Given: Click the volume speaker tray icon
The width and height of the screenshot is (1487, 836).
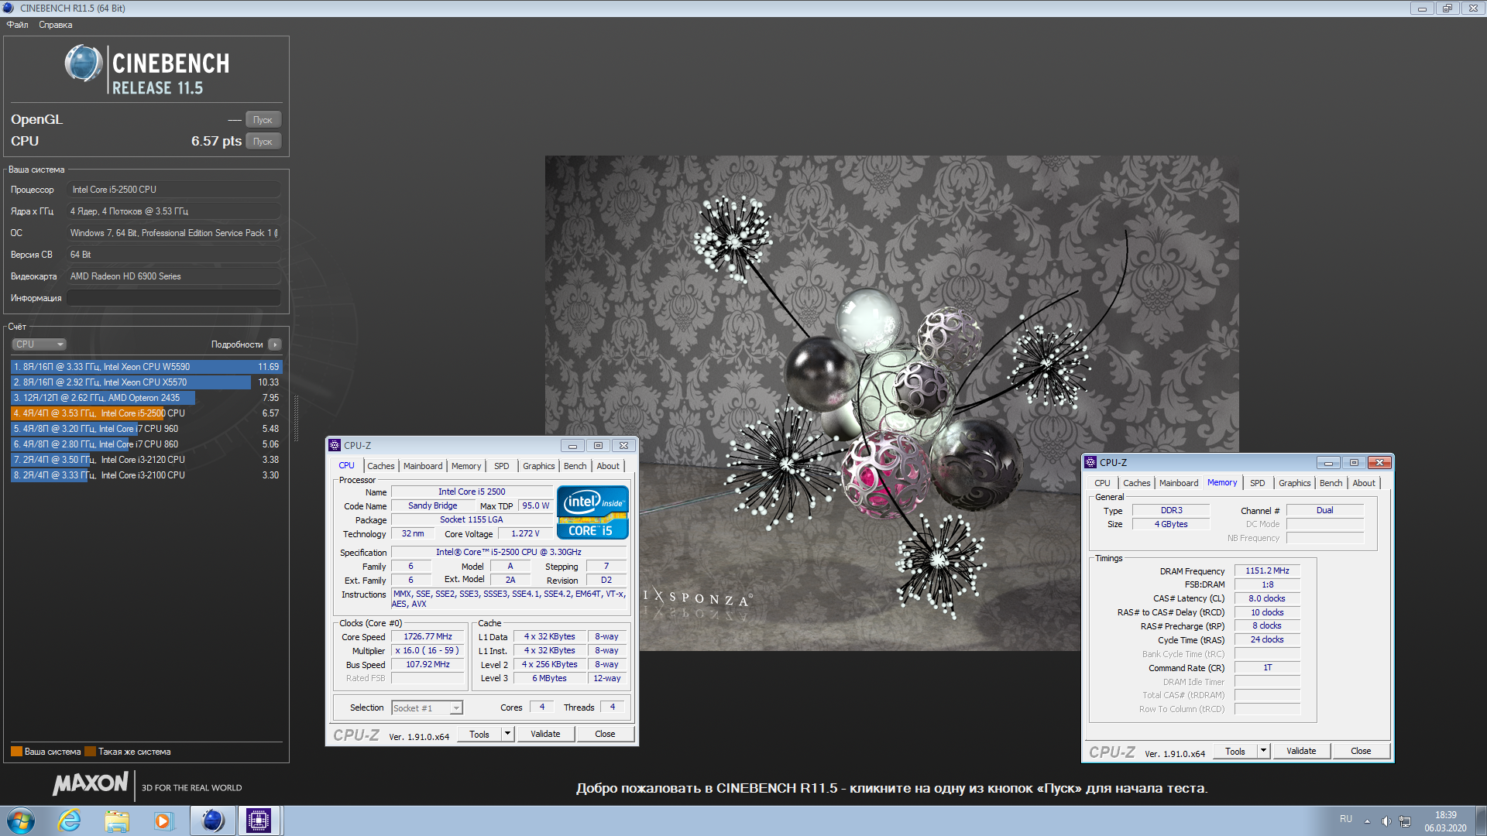Looking at the screenshot, I should pos(1386,821).
